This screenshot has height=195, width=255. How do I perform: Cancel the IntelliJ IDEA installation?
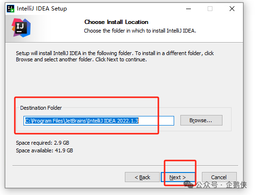tap(219, 177)
